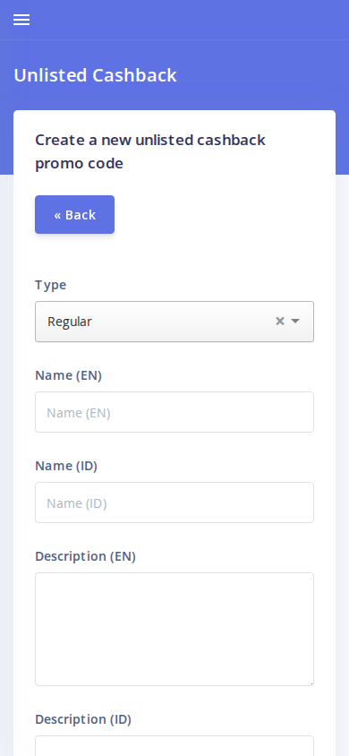This screenshot has height=756, width=349.
Task: Click inside the Description (EN) textarea
Action: coord(174,629)
